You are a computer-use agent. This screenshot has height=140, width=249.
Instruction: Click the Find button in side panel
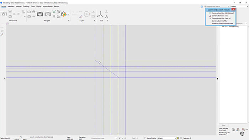[x=224, y=125]
